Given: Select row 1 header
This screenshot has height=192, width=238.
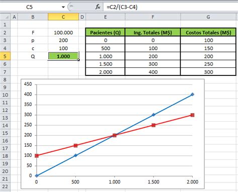Looking at the screenshot, I should (x=5, y=25).
